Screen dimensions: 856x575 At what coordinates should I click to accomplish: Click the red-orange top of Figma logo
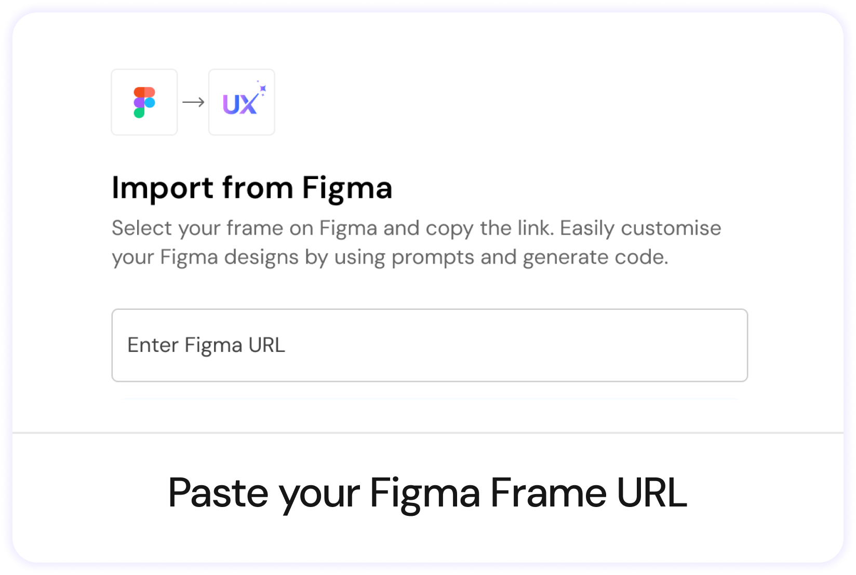144,92
